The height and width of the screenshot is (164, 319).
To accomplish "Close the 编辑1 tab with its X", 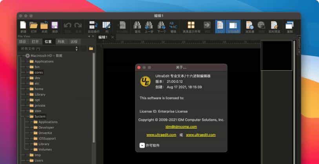I will 113,37.
